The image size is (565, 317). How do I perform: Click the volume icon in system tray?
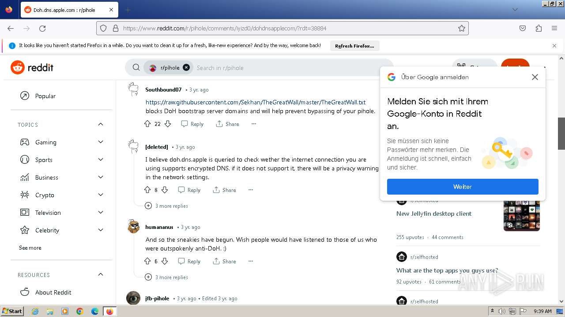[502, 311]
